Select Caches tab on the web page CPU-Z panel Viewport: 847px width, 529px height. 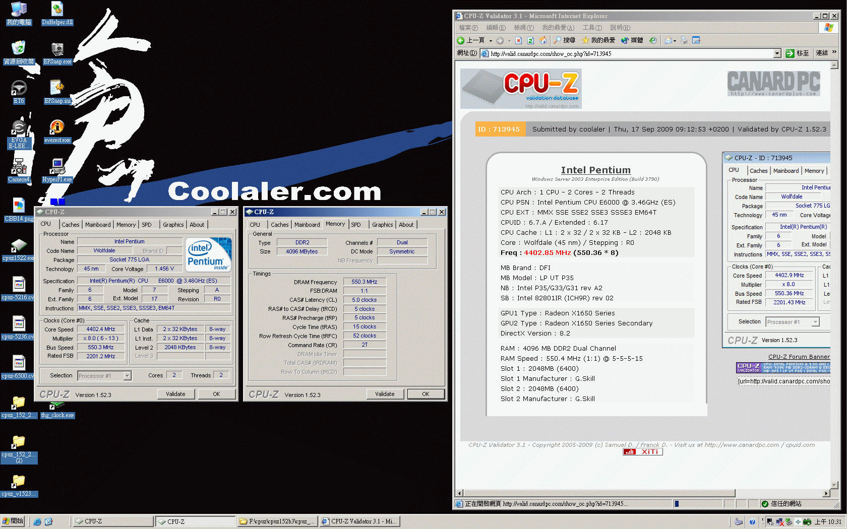click(x=758, y=171)
